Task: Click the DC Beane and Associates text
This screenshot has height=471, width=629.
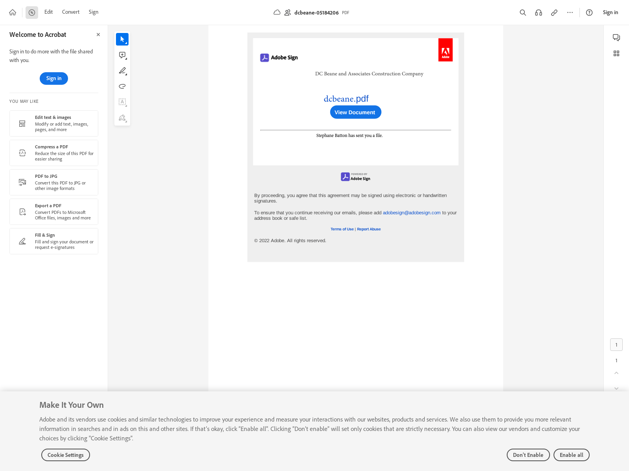Action: [369, 74]
